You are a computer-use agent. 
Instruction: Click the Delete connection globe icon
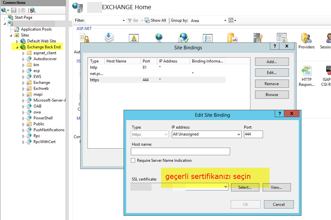[33, 10]
